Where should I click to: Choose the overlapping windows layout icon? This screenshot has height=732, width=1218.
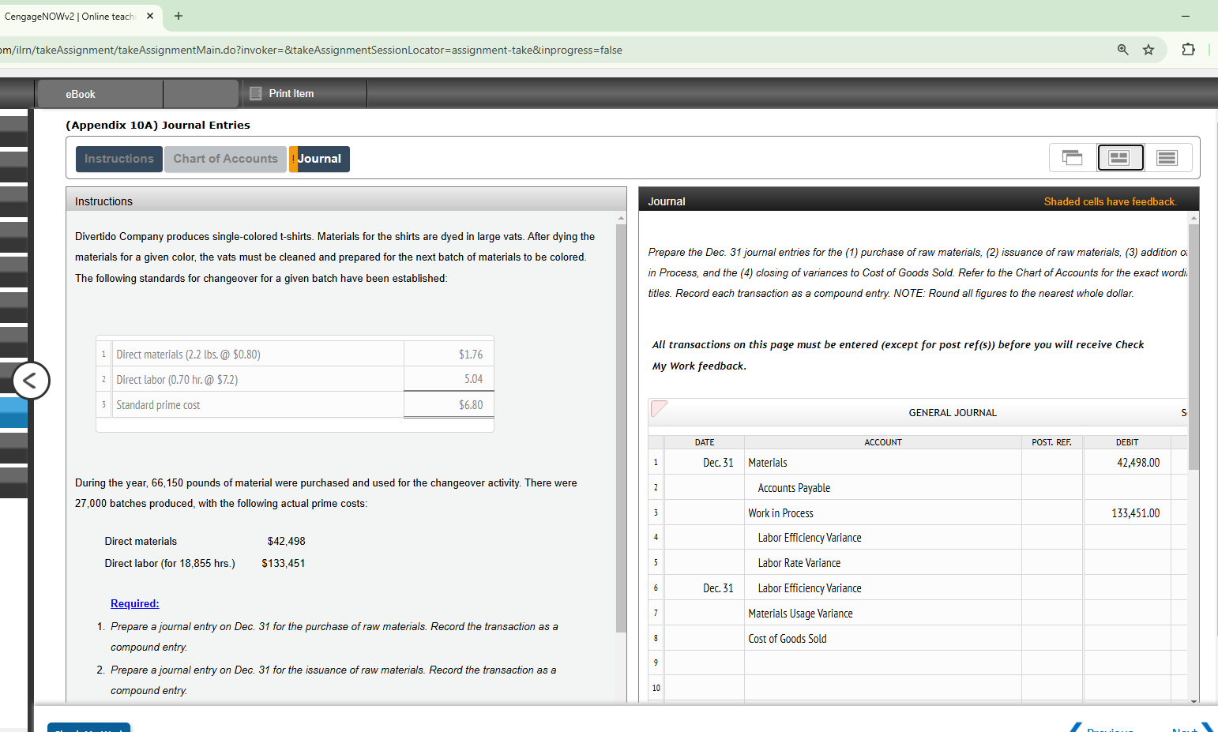coord(1072,158)
